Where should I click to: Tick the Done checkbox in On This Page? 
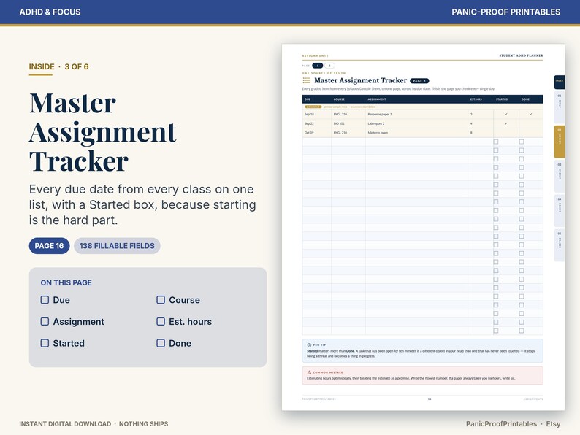coord(161,343)
